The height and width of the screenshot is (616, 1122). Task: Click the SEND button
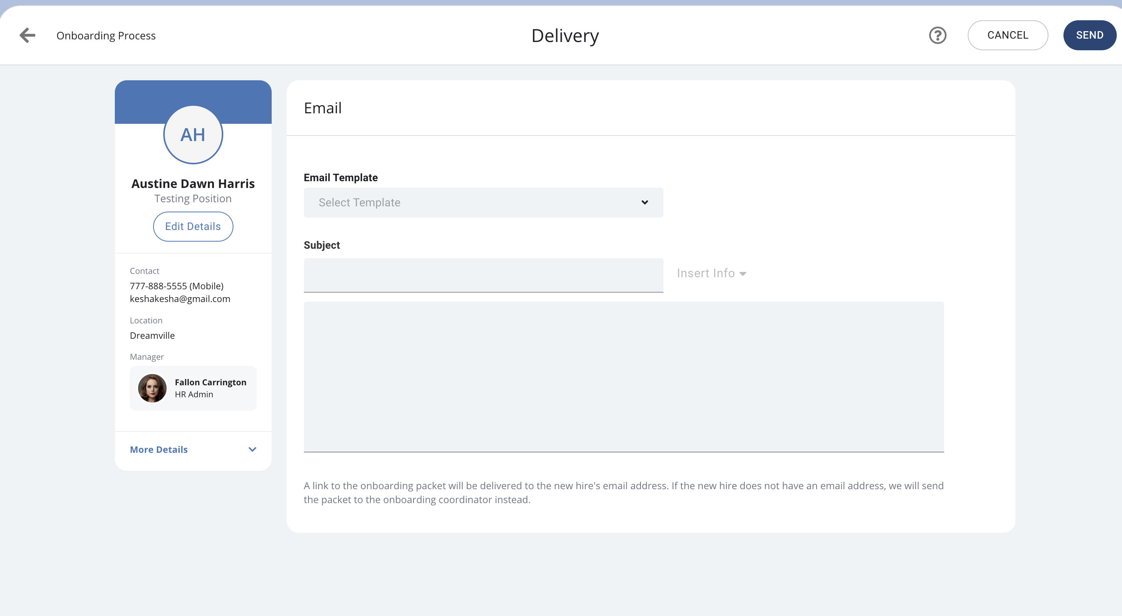pos(1089,35)
